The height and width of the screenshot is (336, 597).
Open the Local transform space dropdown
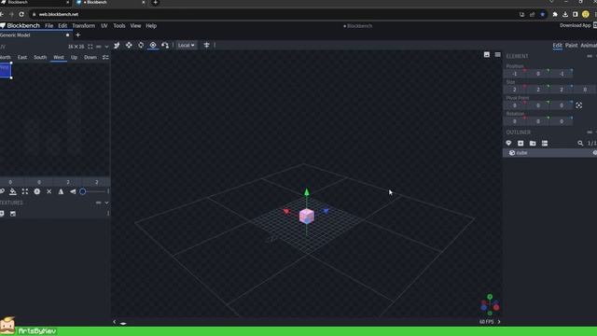[187, 45]
